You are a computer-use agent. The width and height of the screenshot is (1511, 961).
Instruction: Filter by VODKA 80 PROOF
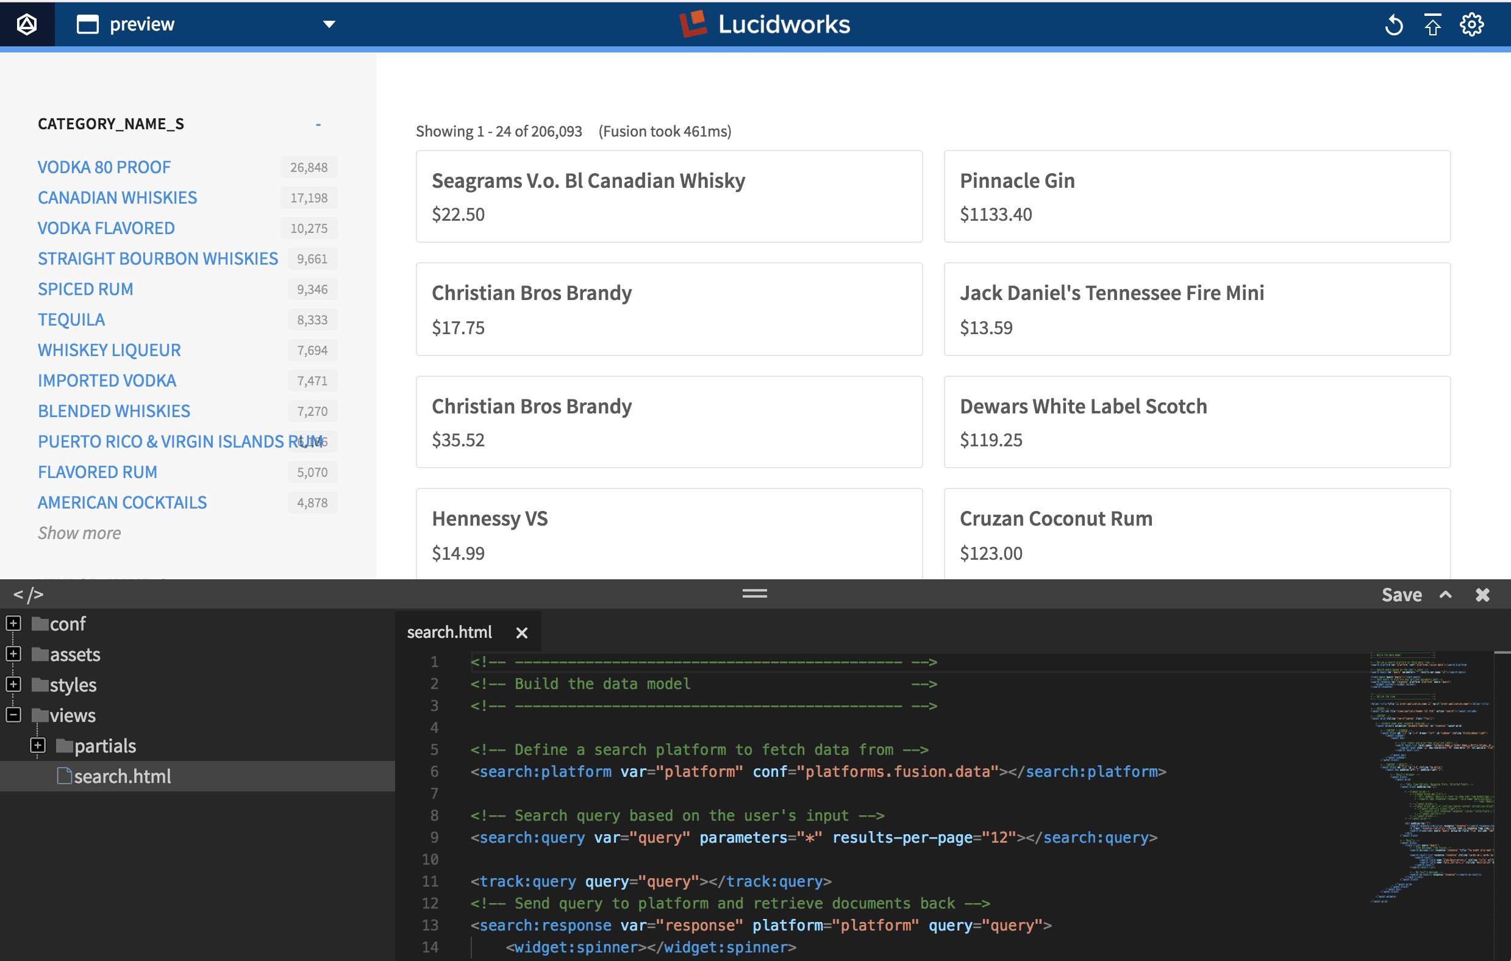click(104, 167)
